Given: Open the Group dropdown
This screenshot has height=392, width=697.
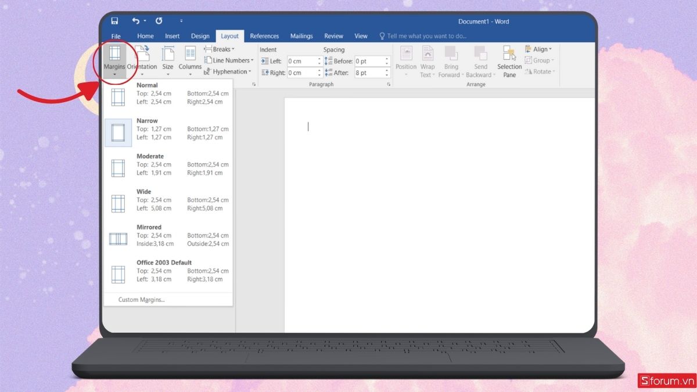Looking at the screenshot, I should click(x=540, y=60).
